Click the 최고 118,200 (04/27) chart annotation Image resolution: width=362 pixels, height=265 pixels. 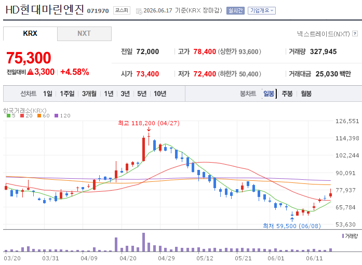(x=149, y=123)
